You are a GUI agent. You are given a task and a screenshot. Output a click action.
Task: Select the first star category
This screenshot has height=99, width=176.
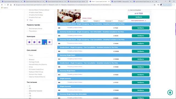[x=29, y=42]
